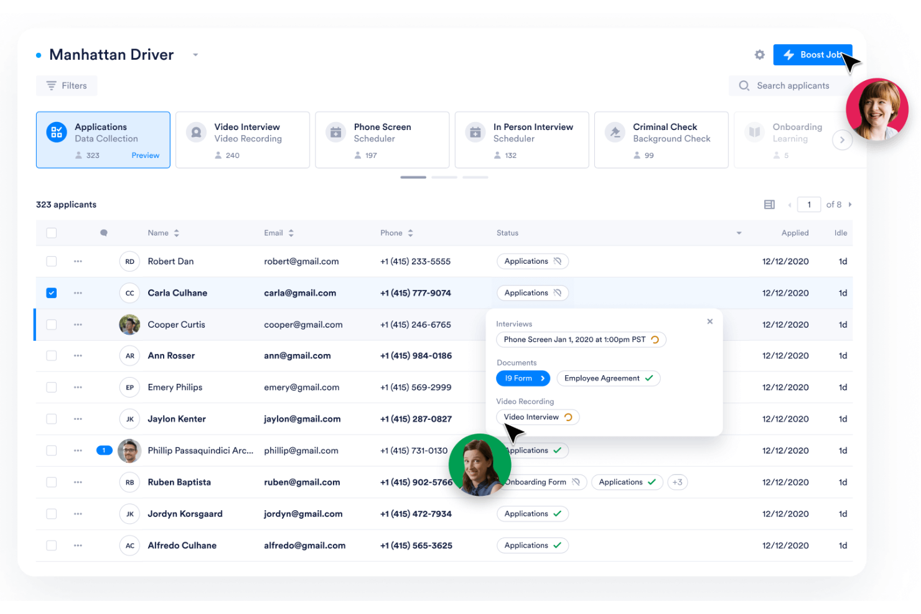The width and height of the screenshot is (921, 614).
Task: Go to next page of applicants
Action: [x=850, y=205]
